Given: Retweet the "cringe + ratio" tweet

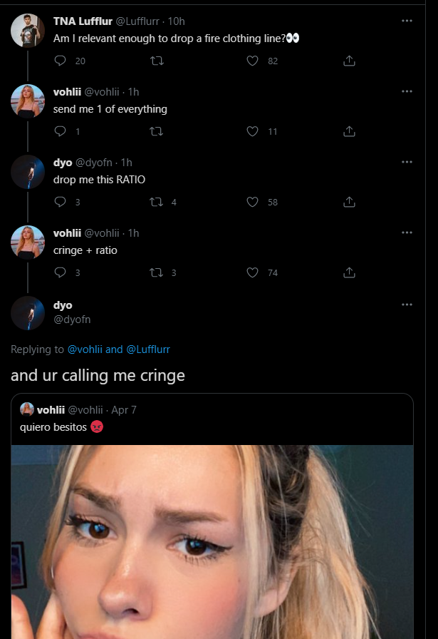Looking at the screenshot, I should pyautogui.click(x=157, y=272).
